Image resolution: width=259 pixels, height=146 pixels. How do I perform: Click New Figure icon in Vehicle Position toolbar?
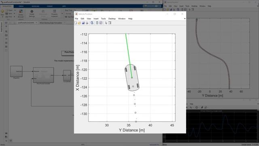(76, 23)
